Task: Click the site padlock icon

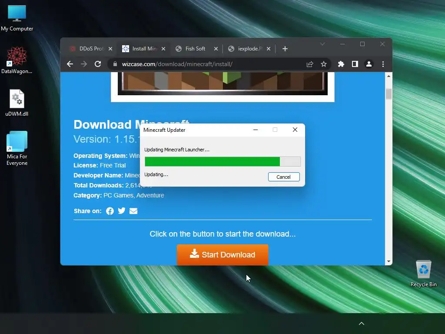Action: tap(115, 64)
